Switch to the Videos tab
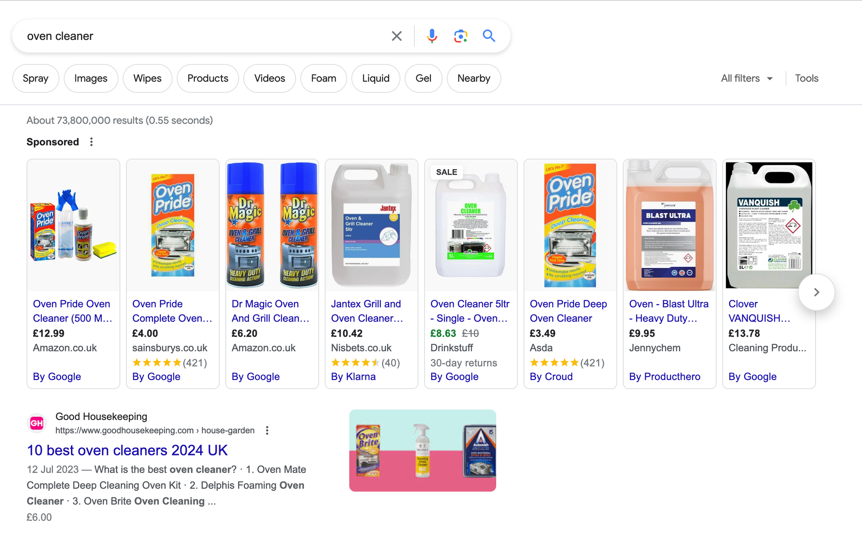This screenshot has width=862, height=547. point(269,79)
